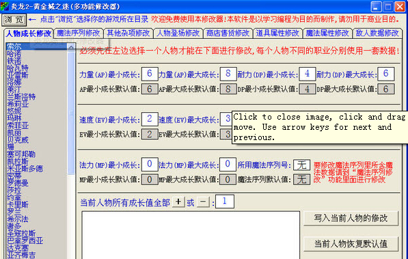Choose 卡里斯 from the list
The width and height of the screenshot is (408, 259).
click(x=18, y=204)
